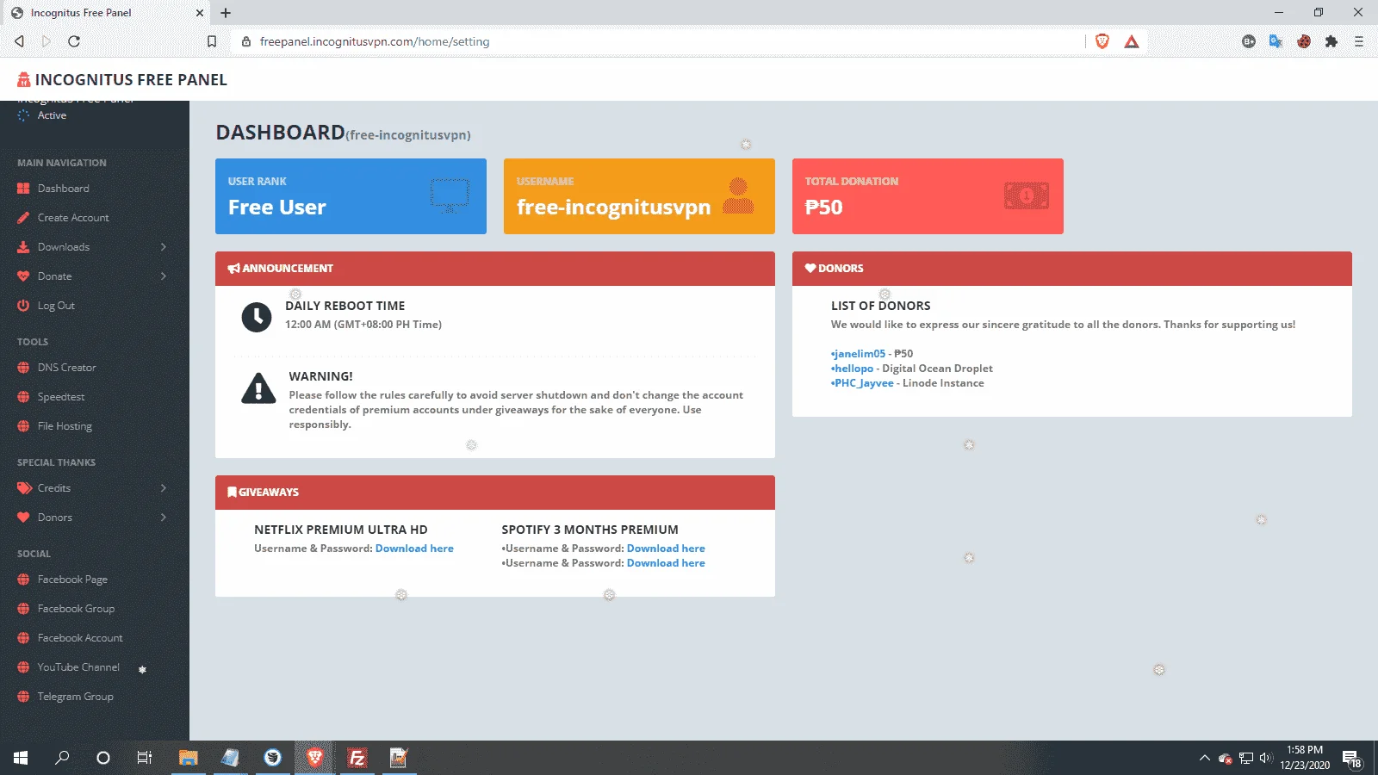
Task: Open donor janelim05 link
Action: [860, 354]
